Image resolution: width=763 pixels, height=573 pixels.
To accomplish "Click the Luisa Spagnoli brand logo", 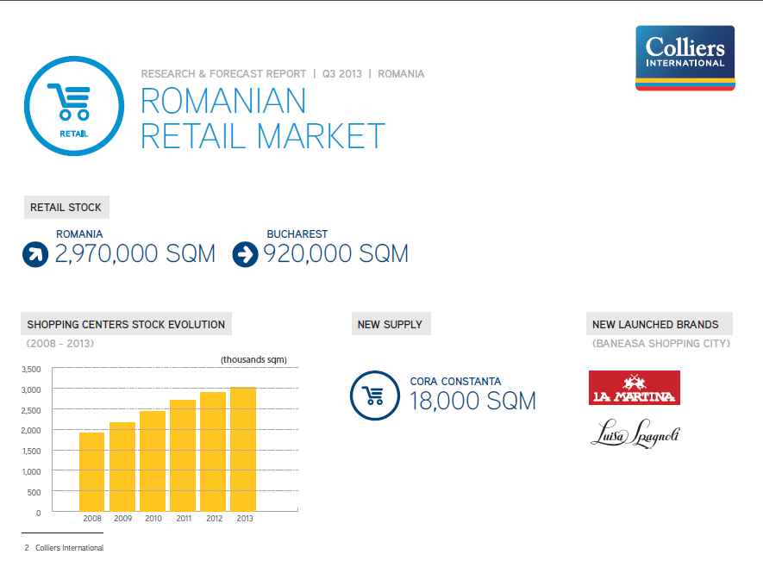I will tap(635, 433).
